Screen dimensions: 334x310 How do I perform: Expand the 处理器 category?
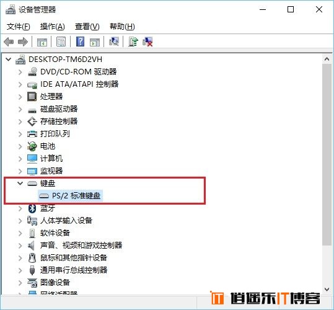[x=20, y=97]
